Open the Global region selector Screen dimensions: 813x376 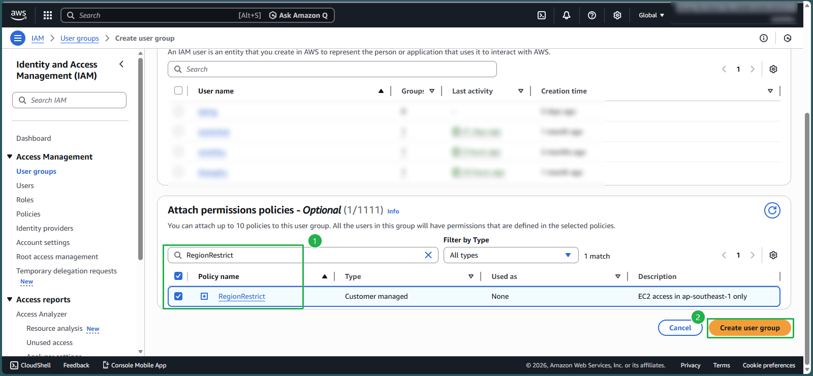click(x=651, y=15)
